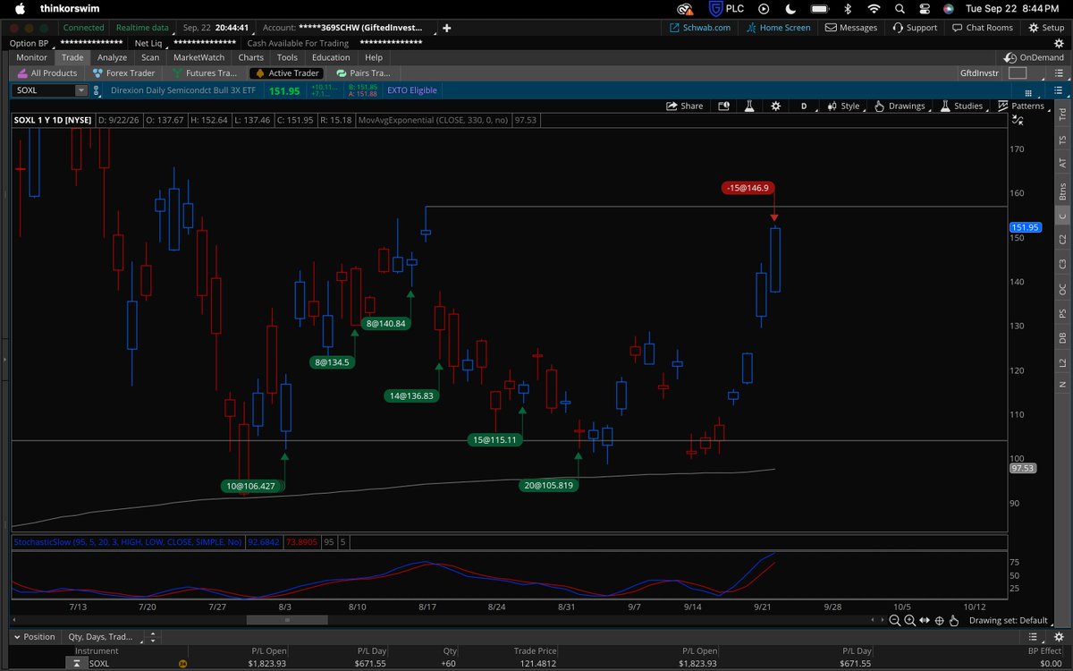
Task: Click the SOXL symbol input field
Action: (x=44, y=90)
